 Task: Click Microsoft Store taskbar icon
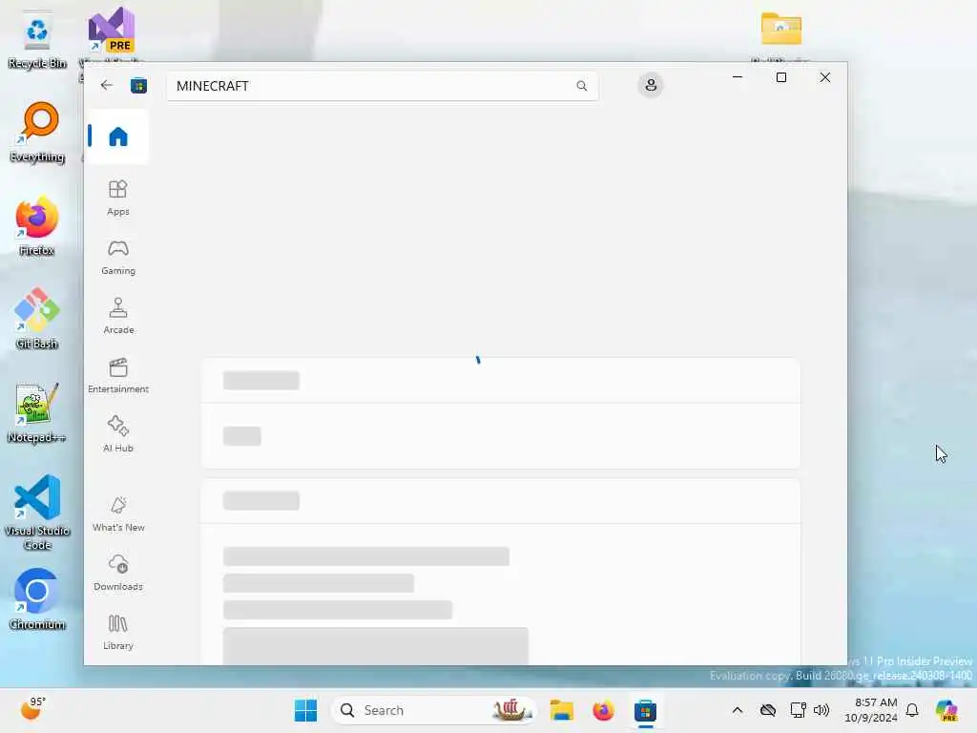pos(646,710)
